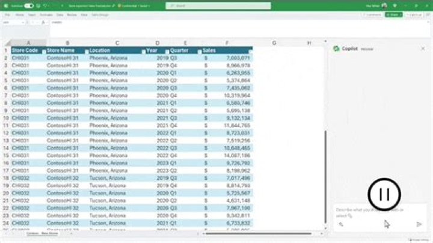Click the green Share button
This screenshot has width=433, height=243.
point(394,14)
